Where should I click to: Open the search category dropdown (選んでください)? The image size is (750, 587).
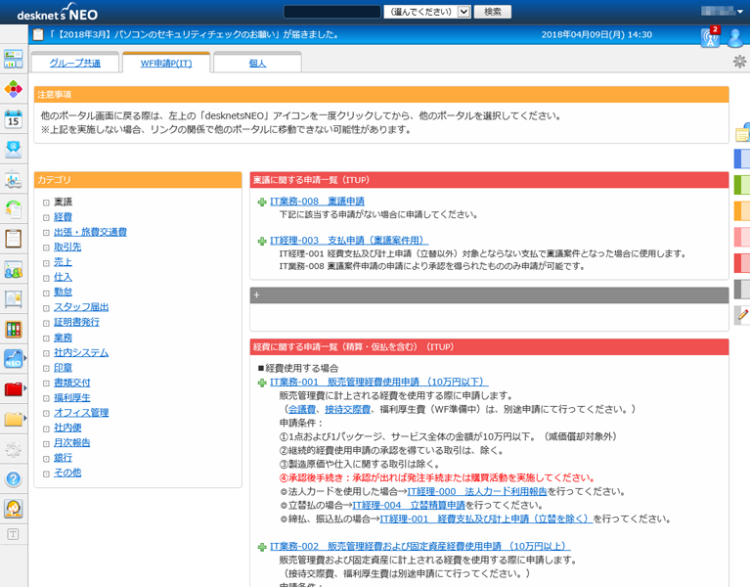coord(427,12)
